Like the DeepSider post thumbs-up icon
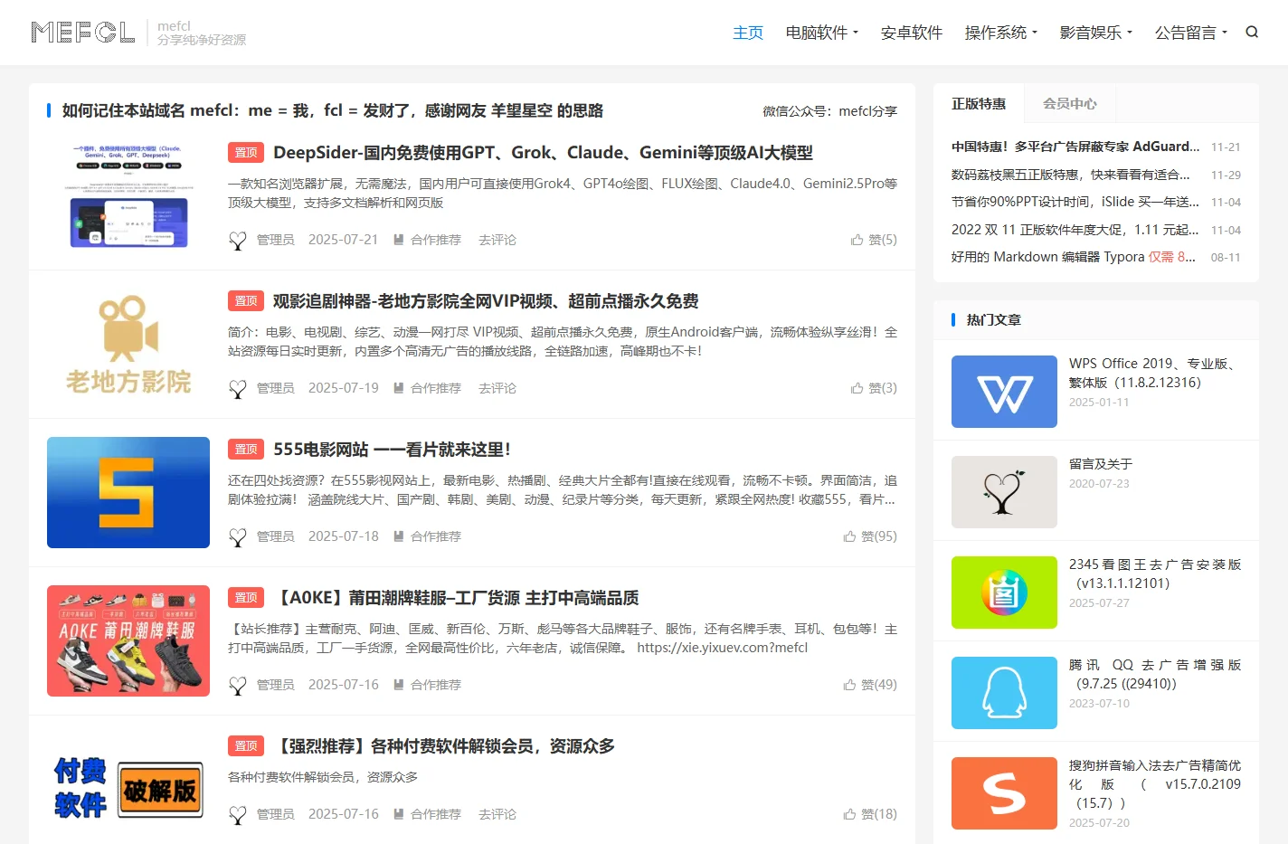This screenshot has width=1288, height=844. (857, 240)
